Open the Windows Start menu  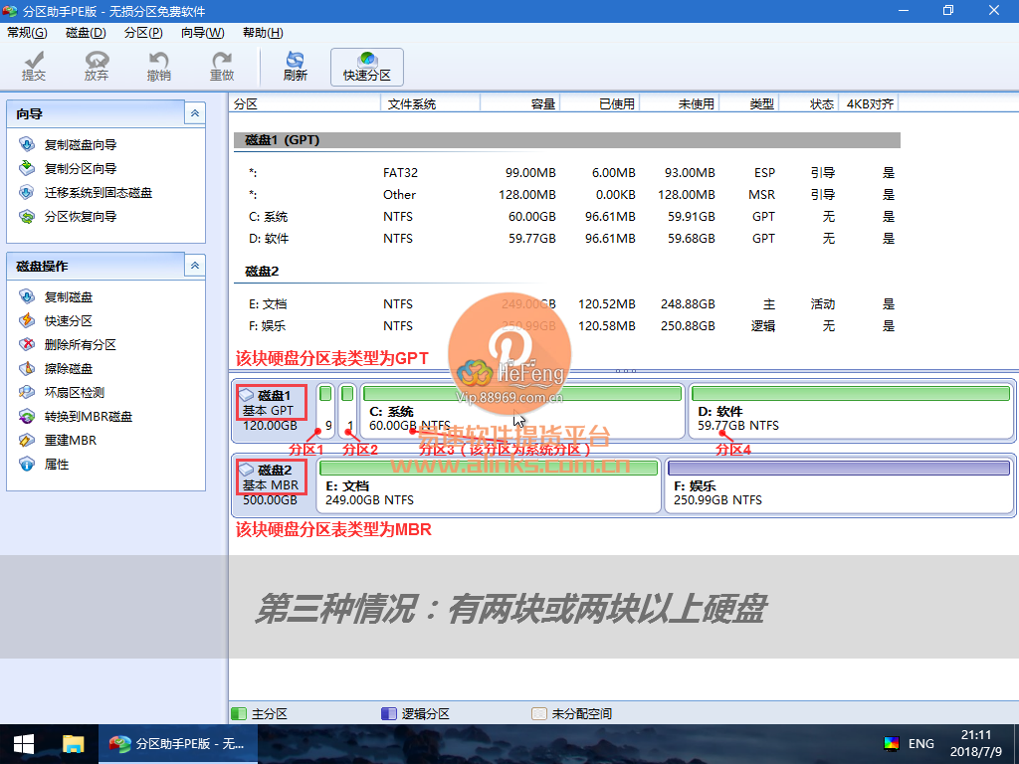[24, 744]
